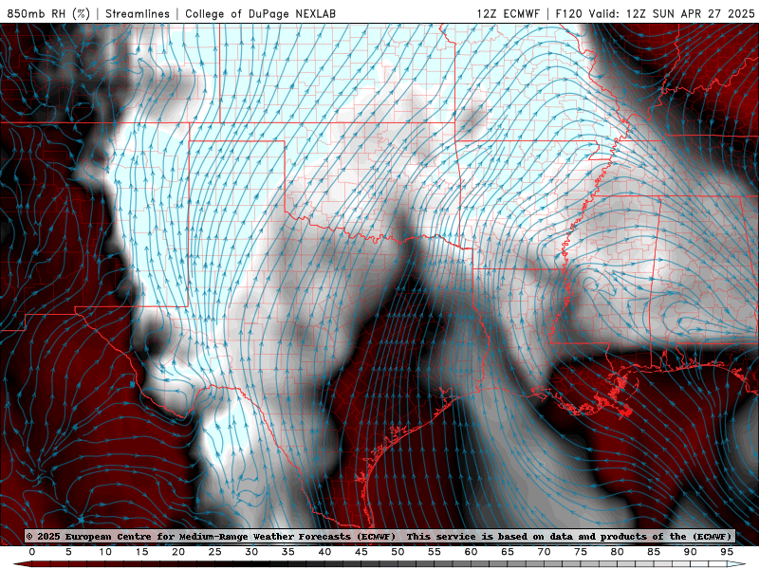
Task: Click the "F120 Valid: 12Z SUN APR 27 2025" text
Action: click(x=655, y=13)
